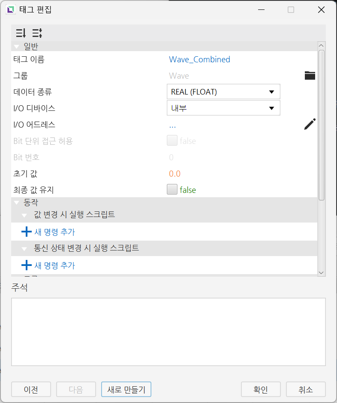
Task: Open group folder browser icon
Action: (310, 76)
